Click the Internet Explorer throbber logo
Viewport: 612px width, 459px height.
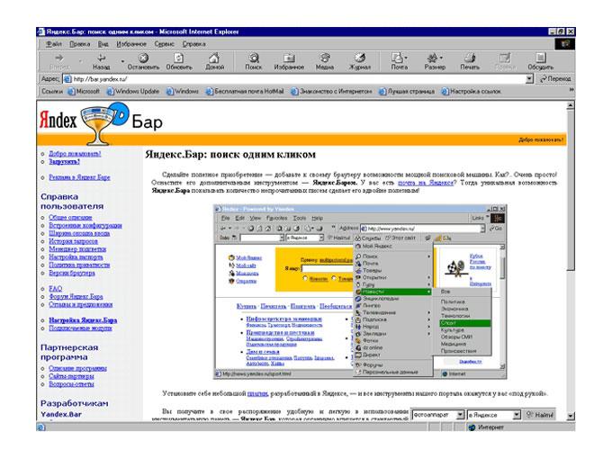coord(565,44)
